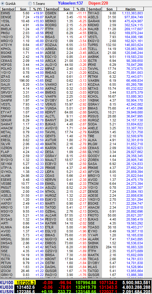Screen dimensions: 152x294
Task: Click ASELS volume value 977,804,749
Action: point(132,17)
